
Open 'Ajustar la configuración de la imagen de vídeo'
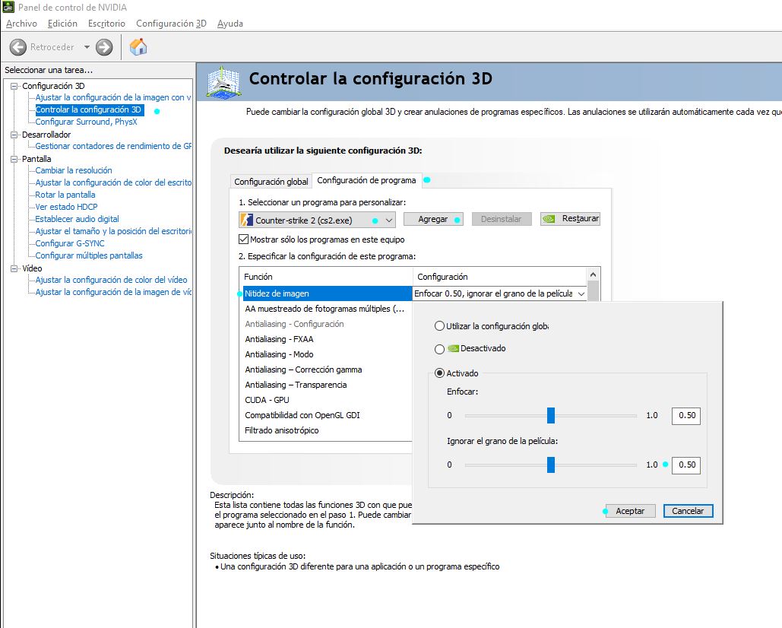coord(113,292)
